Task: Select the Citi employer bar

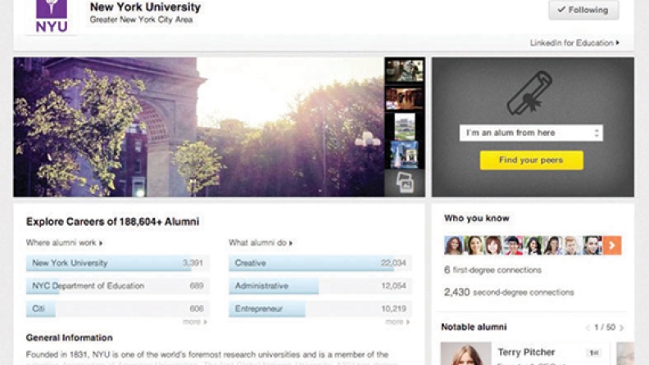Action: pos(117,309)
